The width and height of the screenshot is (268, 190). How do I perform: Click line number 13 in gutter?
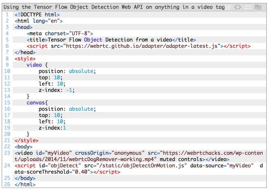pos(7,90)
